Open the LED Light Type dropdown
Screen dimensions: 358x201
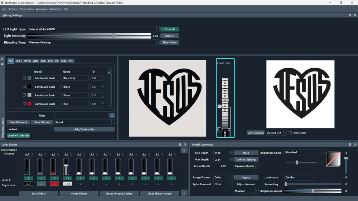coord(93,29)
